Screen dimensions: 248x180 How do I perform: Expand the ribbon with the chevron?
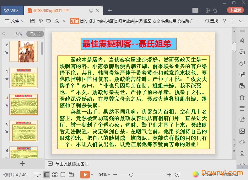(241, 21)
